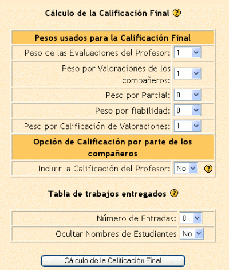This screenshot has width=229, height=270.
Task: Click the Peso de las Evaluaciones del Profesor label
Action: click(97, 53)
